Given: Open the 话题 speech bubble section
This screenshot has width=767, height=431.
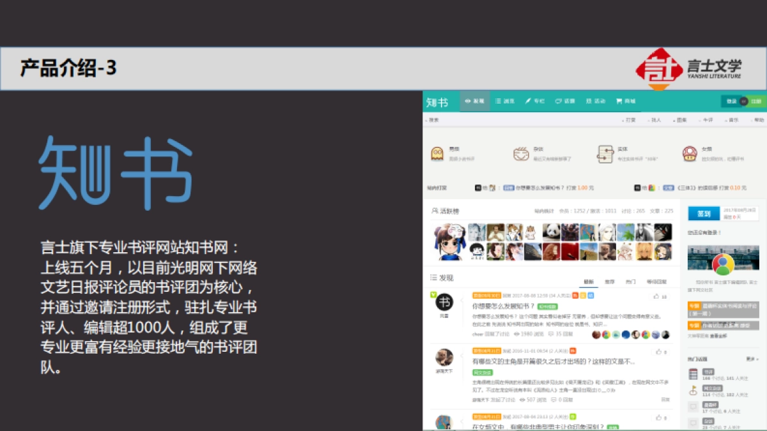Looking at the screenshot, I should (564, 102).
